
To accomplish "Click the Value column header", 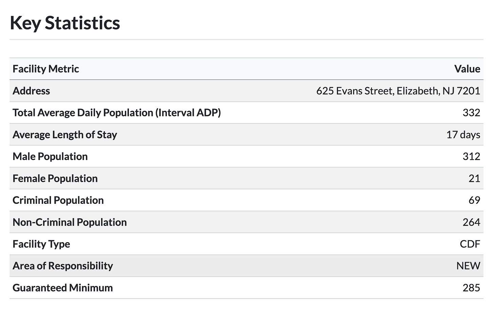I will (467, 69).
